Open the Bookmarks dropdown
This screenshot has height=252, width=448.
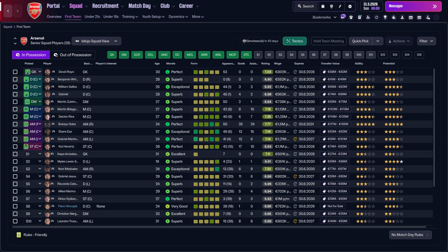[x=324, y=17]
